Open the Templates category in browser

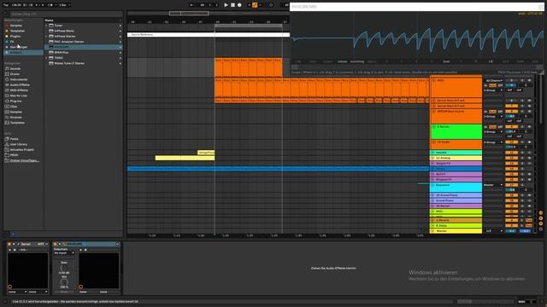17,123
